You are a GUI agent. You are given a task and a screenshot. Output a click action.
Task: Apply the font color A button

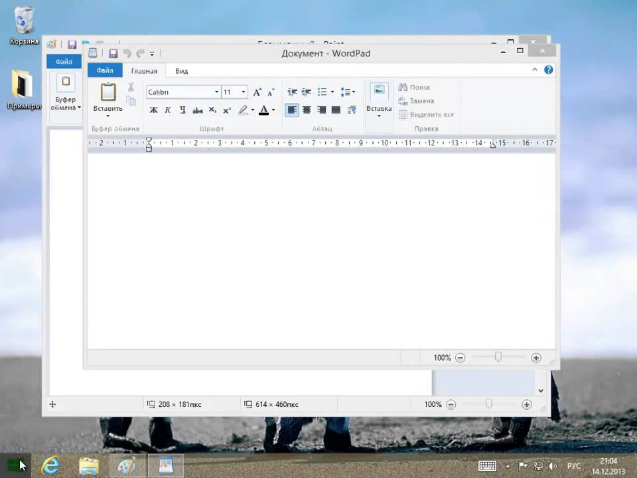pyautogui.click(x=263, y=110)
